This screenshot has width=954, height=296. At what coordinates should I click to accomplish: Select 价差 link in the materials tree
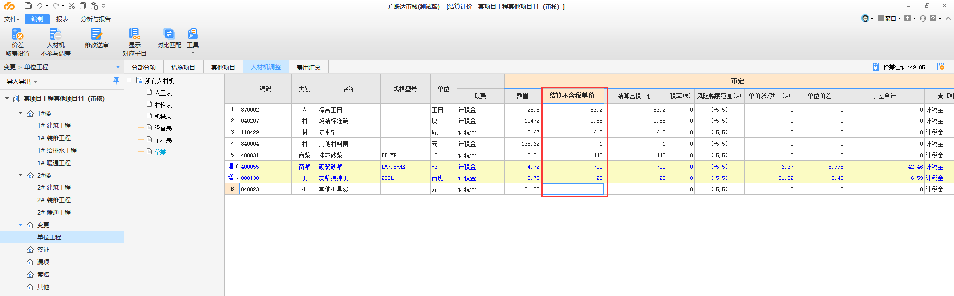[160, 152]
